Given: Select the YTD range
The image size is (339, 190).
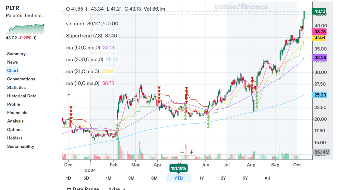Looking at the screenshot, I should point(179,178).
